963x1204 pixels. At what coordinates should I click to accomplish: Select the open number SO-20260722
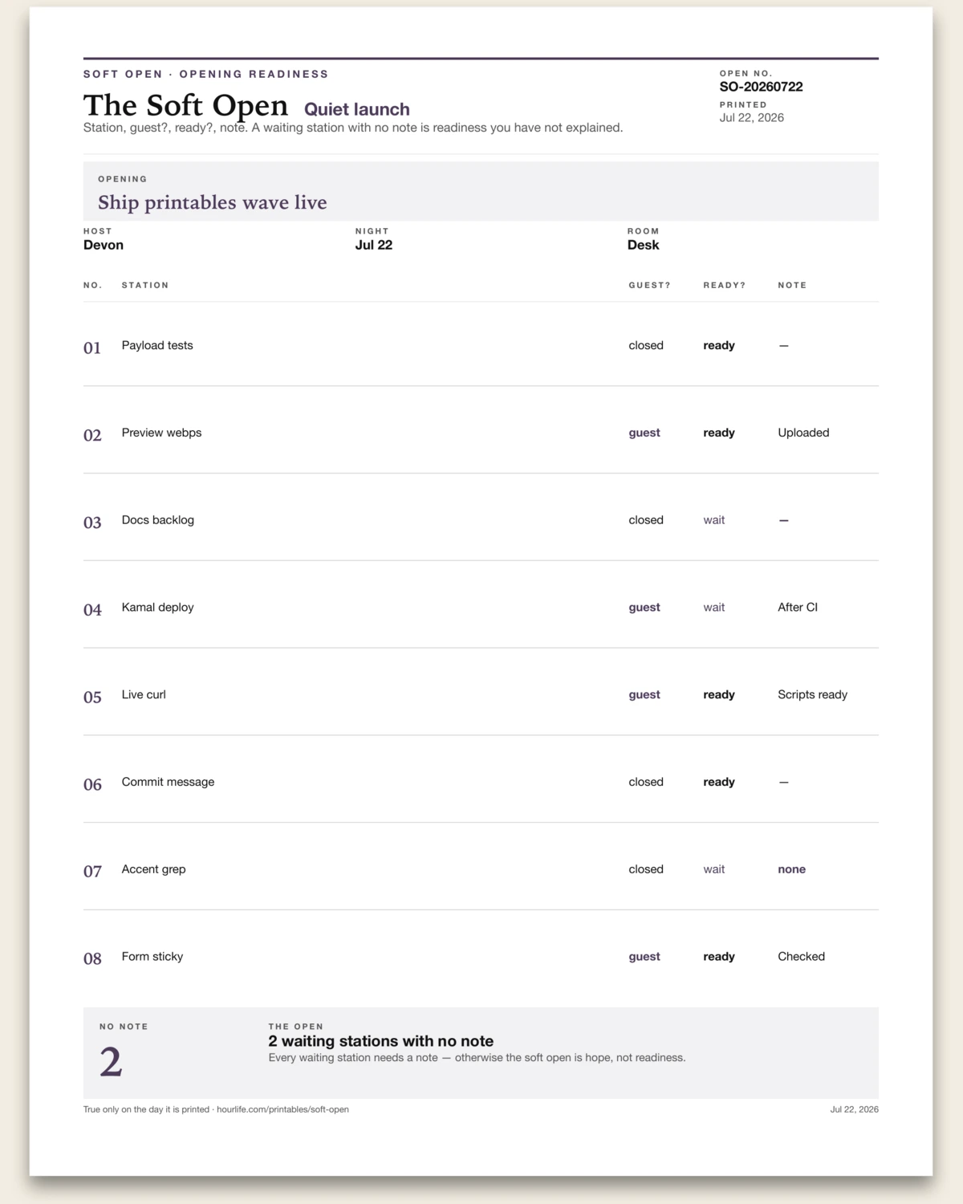761,87
